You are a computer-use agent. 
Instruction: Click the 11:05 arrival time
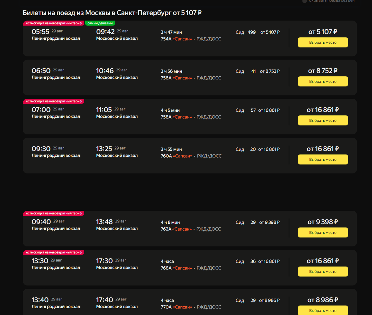104,110
